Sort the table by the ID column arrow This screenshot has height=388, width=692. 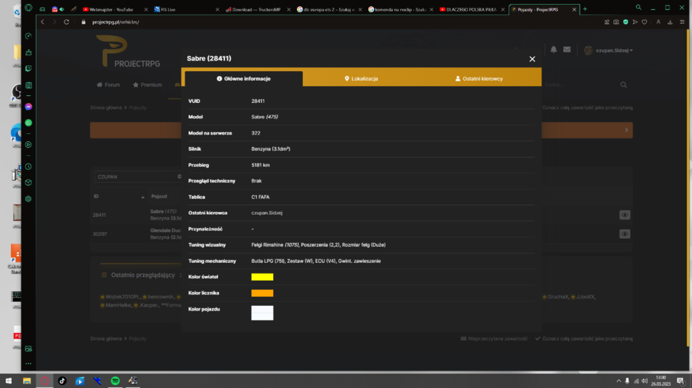[143, 197]
